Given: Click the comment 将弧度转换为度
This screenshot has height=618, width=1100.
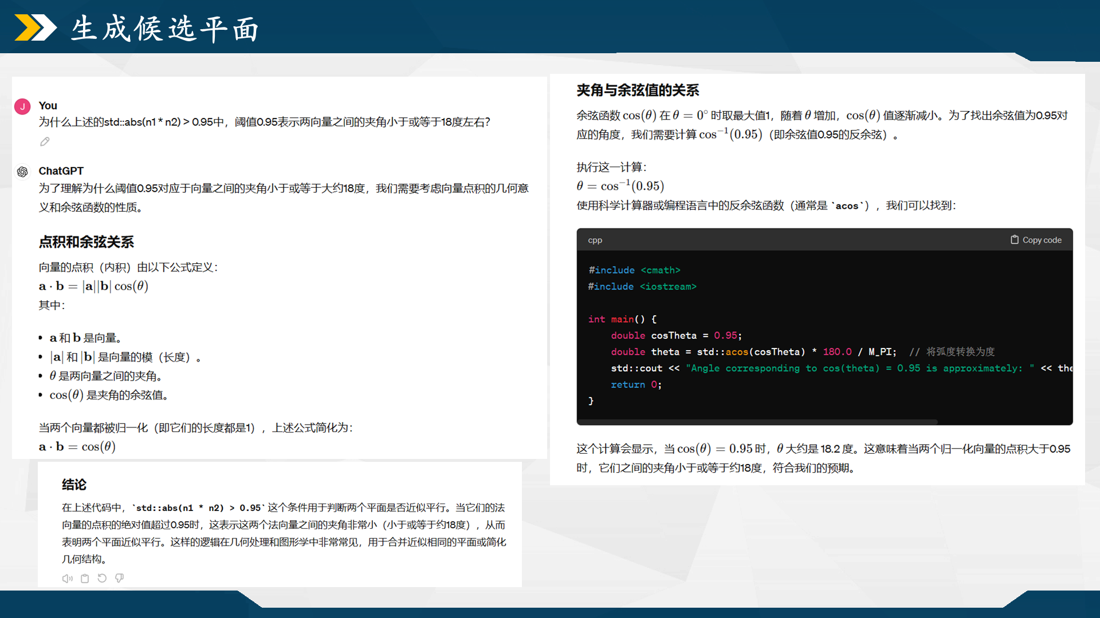Looking at the screenshot, I should (x=952, y=352).
